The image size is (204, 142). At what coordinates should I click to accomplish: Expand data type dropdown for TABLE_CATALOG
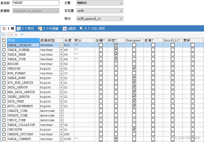pos(61,45)
